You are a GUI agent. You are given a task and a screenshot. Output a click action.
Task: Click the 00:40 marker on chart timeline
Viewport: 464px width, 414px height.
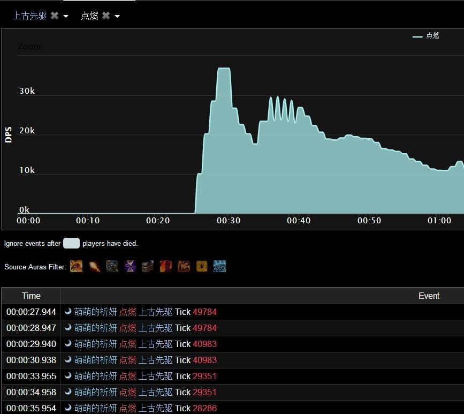pos(299,221)
